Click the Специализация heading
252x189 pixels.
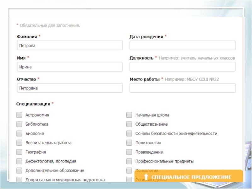[33, 104]
